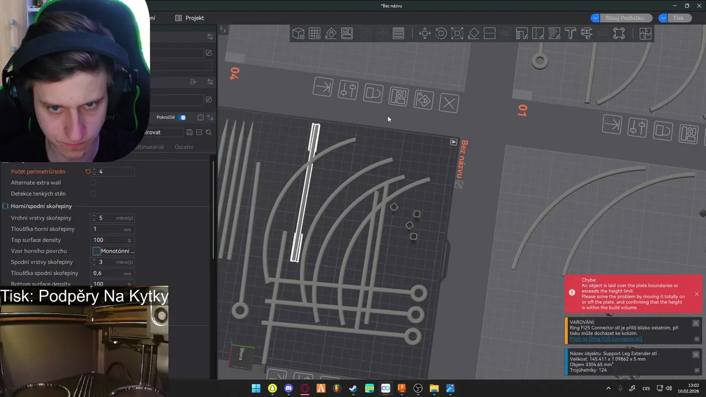Switch to the Ostatní settings tab
Image resolution: width=706 pixels, height=397 pixels.
[x=184, y=147]
